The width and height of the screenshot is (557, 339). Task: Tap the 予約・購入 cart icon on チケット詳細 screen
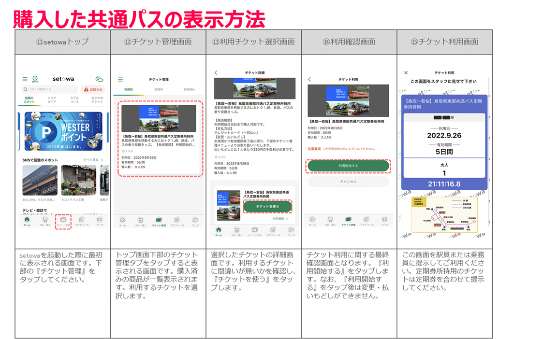coord(236,232)
